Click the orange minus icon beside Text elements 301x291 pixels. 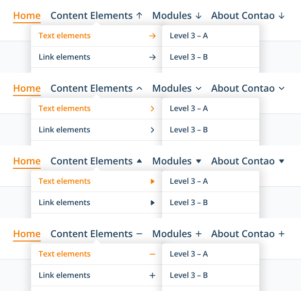pyautogui.click(x=152, y=254)
